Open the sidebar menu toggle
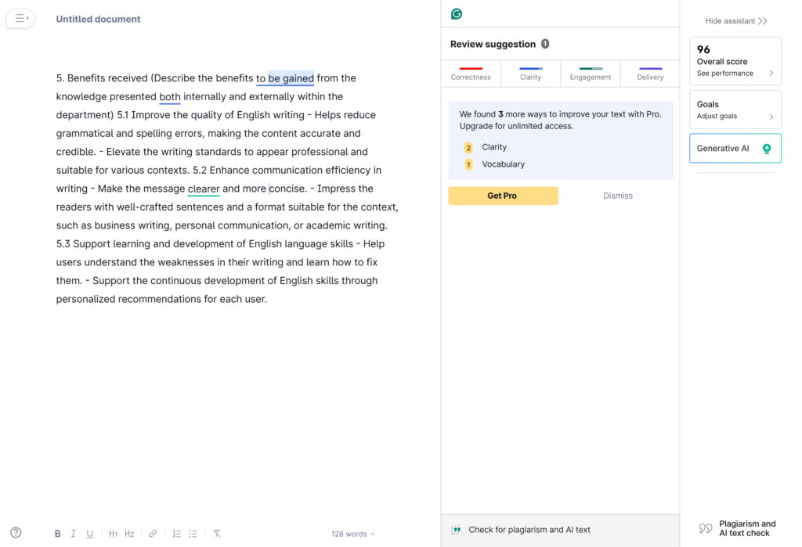The height and width of the screenshot is (547, 802). [x=20, y=18]
